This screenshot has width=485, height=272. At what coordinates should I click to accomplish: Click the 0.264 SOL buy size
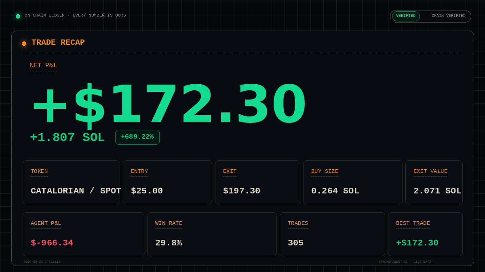tap(335, 191)
